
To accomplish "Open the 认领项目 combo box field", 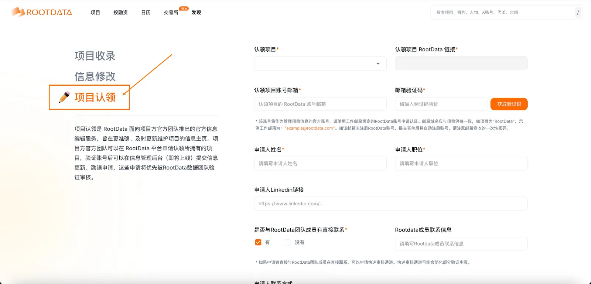I will point(314,64).
